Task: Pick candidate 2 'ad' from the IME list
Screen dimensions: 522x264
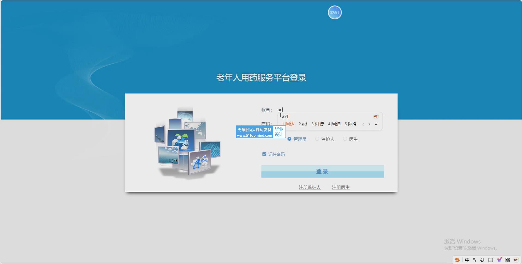Action: click(303, 124)
